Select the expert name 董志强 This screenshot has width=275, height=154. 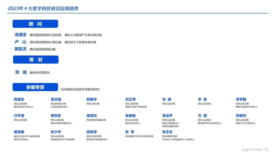pos(56,99)
